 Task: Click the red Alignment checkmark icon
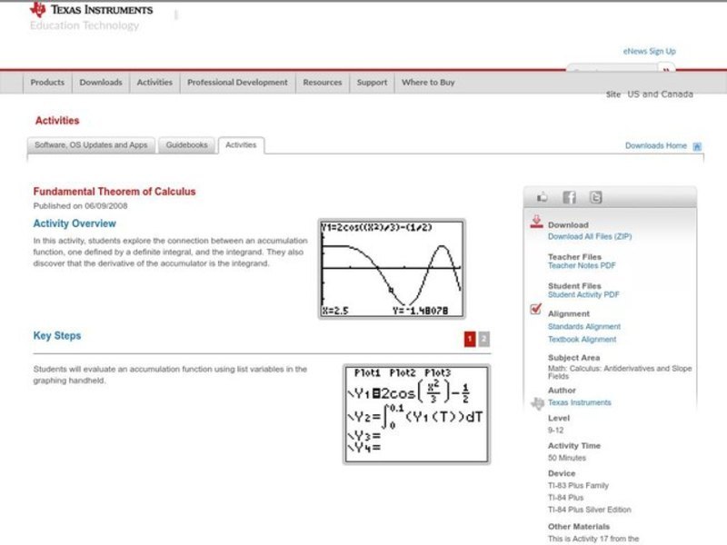tap(536, 308)
